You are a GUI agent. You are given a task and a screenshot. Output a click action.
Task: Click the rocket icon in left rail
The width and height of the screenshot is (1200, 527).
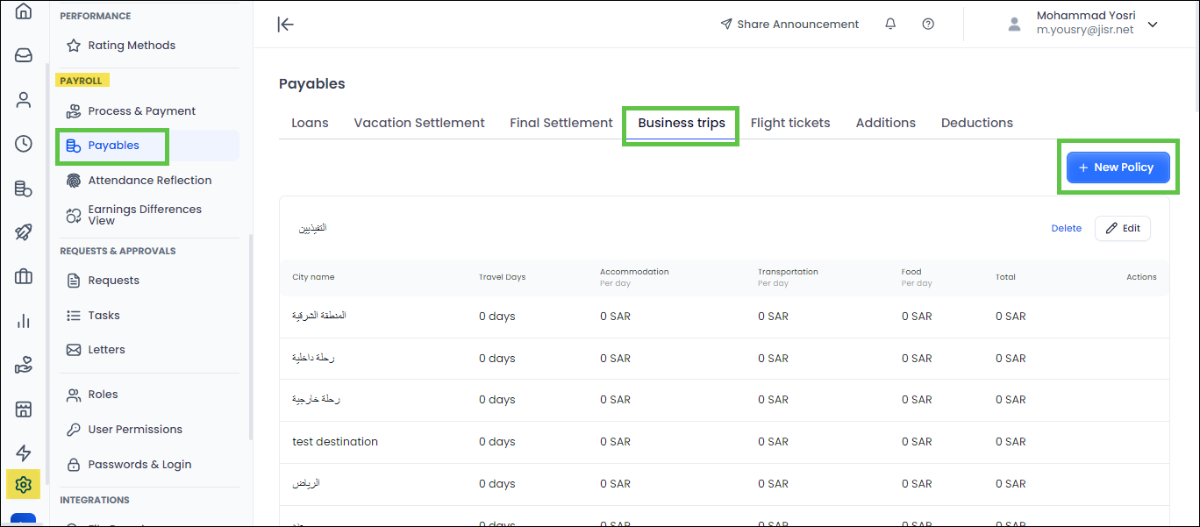(x=24, y=232)
